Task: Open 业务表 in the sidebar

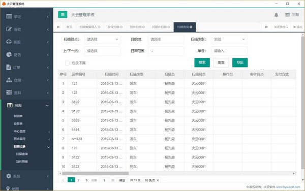Action: tap(18, 123)
